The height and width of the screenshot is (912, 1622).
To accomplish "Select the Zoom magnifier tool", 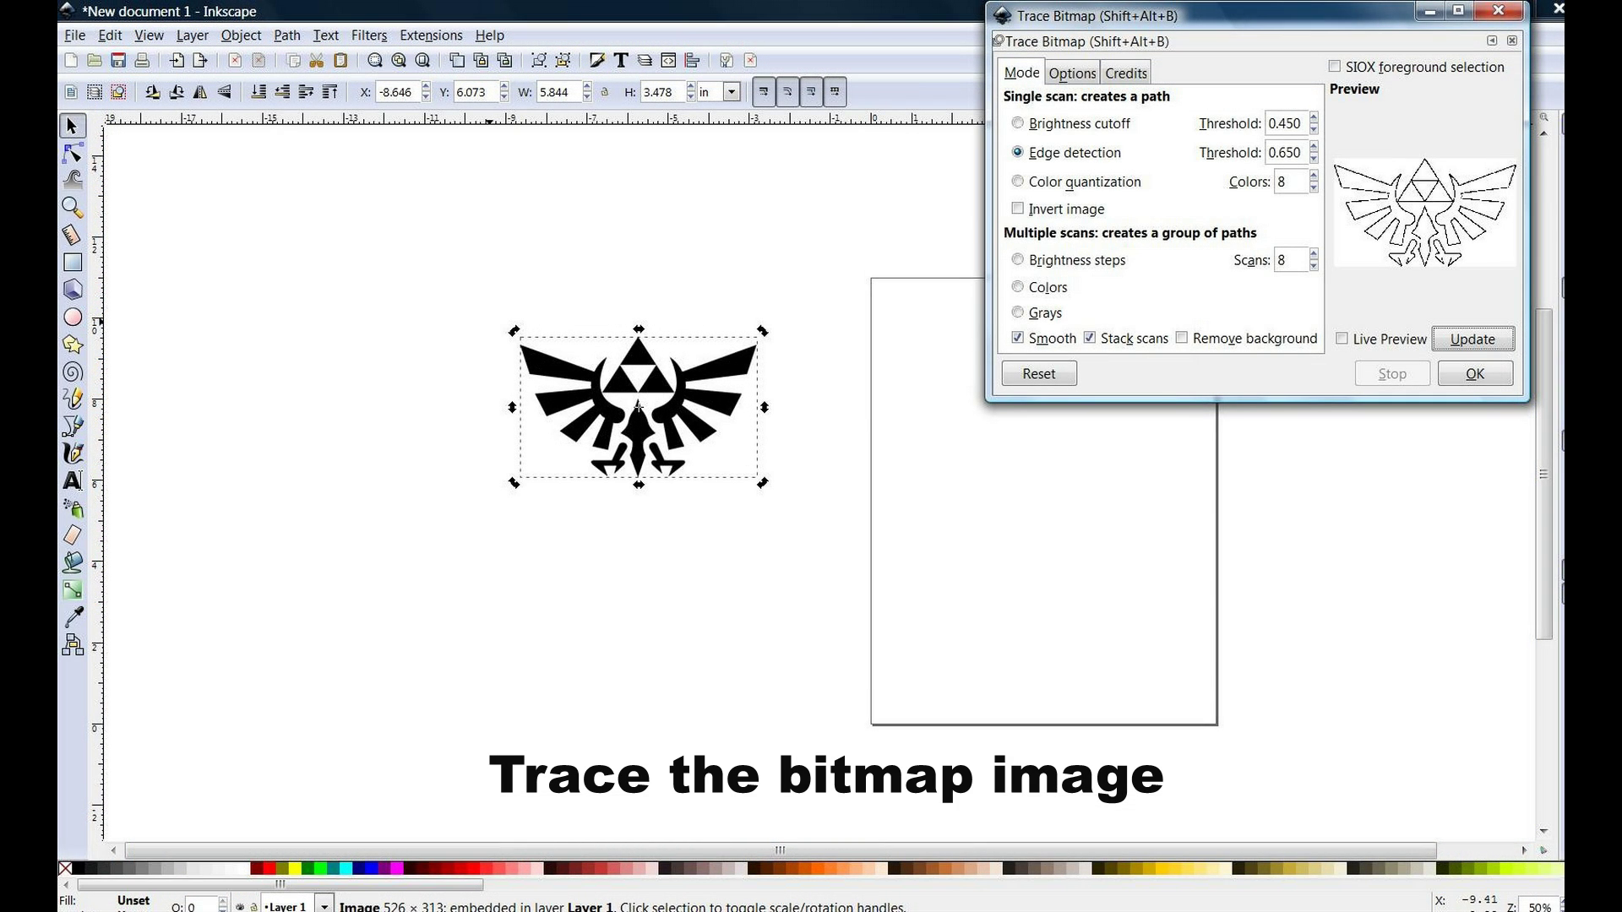I will (x=73, y=207).
